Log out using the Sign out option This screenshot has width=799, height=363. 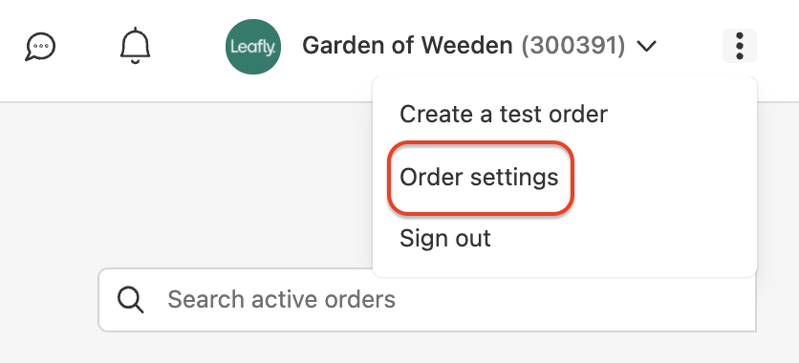point(444,238)
